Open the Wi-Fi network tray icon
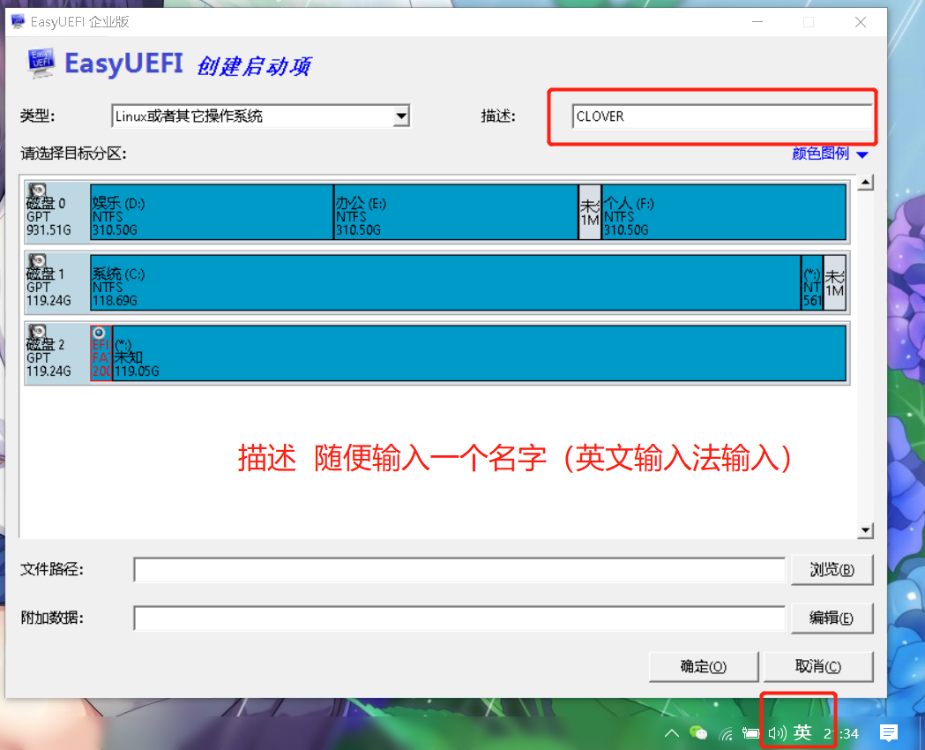Screen dimensions: 925x750 pos(726,732)
